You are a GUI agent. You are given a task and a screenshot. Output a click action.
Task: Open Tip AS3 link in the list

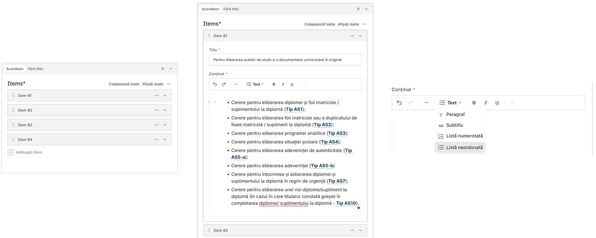tap(337, 133)
